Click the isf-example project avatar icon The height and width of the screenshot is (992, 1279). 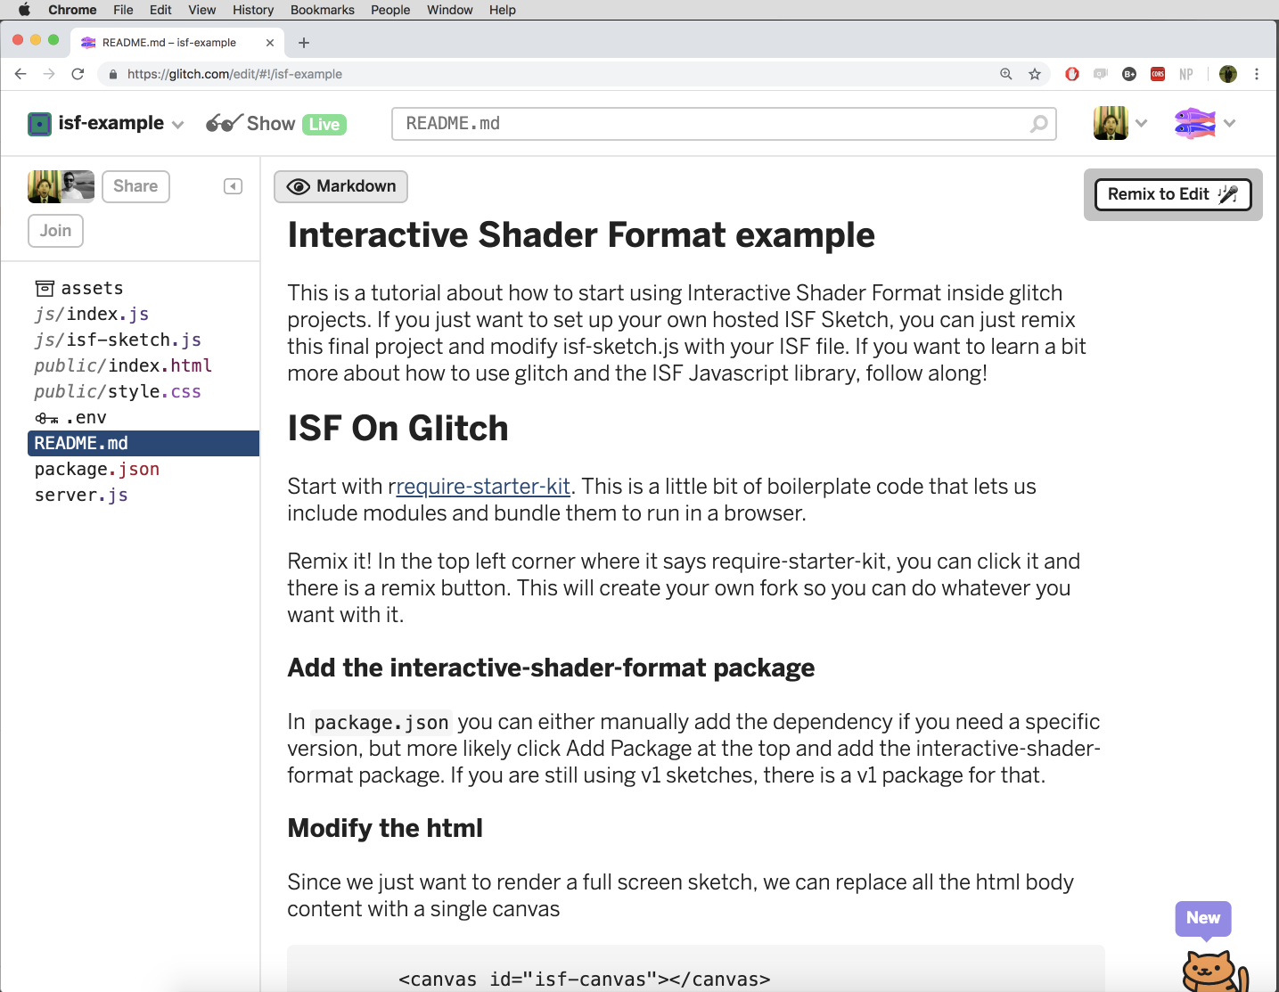point(39,124)
